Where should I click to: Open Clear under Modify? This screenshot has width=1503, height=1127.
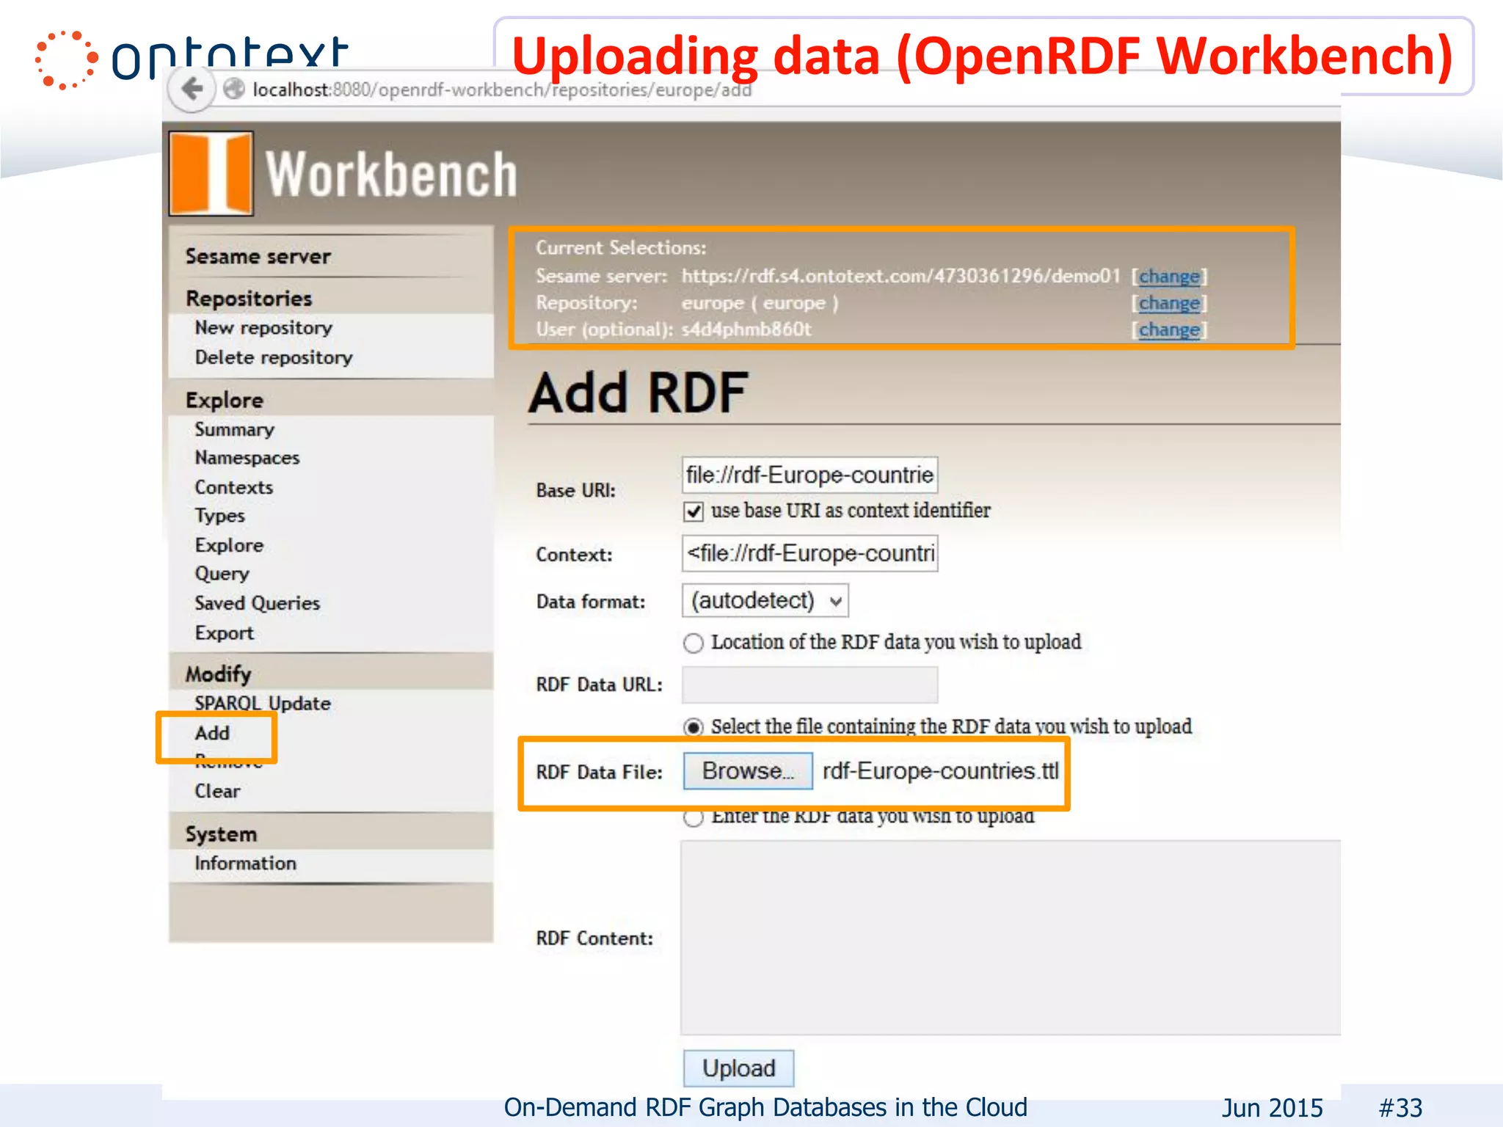(x=217, y=791)
